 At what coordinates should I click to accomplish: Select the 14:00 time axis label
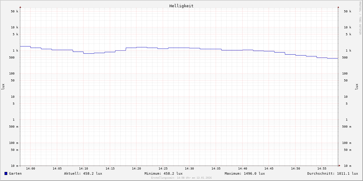tap(31, 169)
